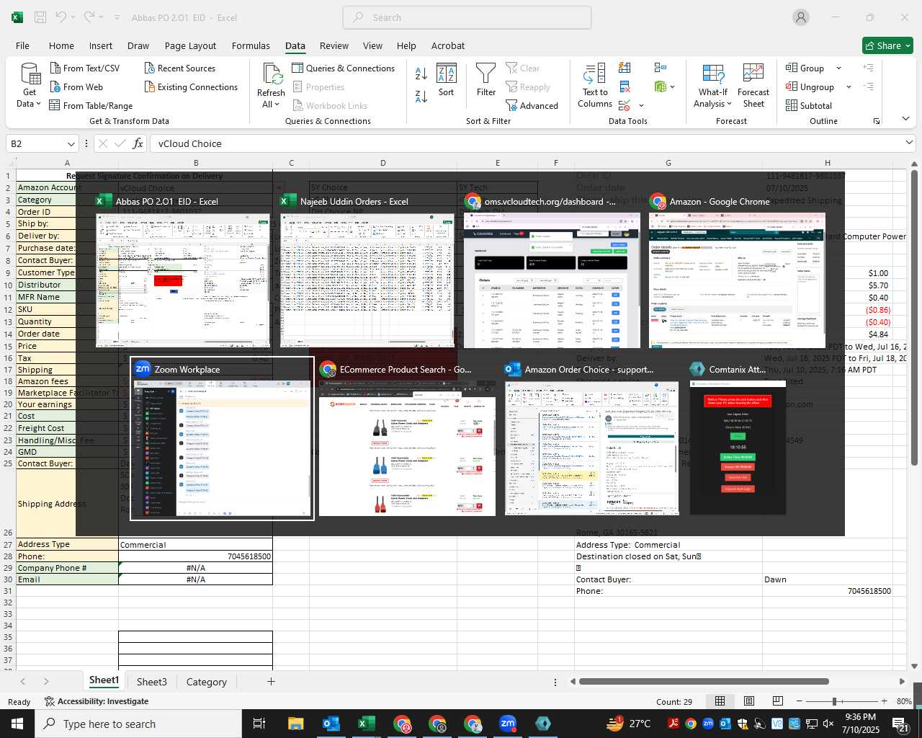Viewport: 922px width, 738px height.
Task: Click the Share button
Action: [x=887, y=45]
